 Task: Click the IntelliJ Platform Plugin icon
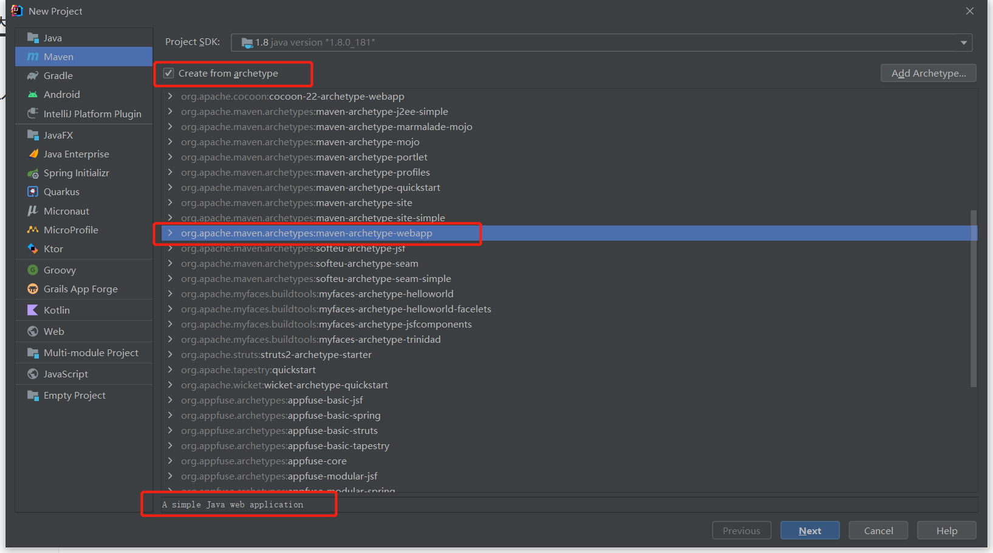(33, 114)
